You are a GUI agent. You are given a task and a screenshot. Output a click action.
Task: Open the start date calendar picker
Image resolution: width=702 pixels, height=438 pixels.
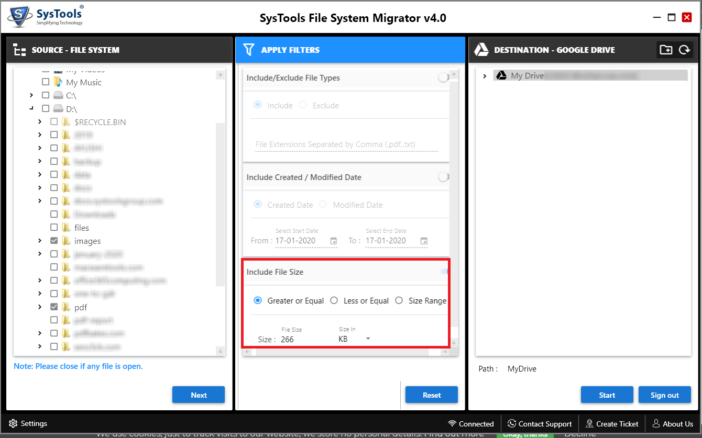tap(334, 241)
